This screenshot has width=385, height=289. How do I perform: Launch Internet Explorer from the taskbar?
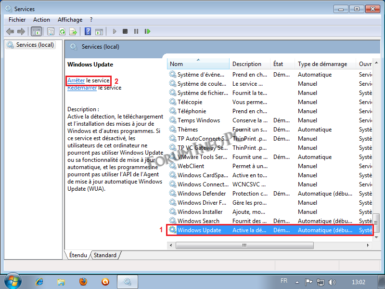click(39, 282)
